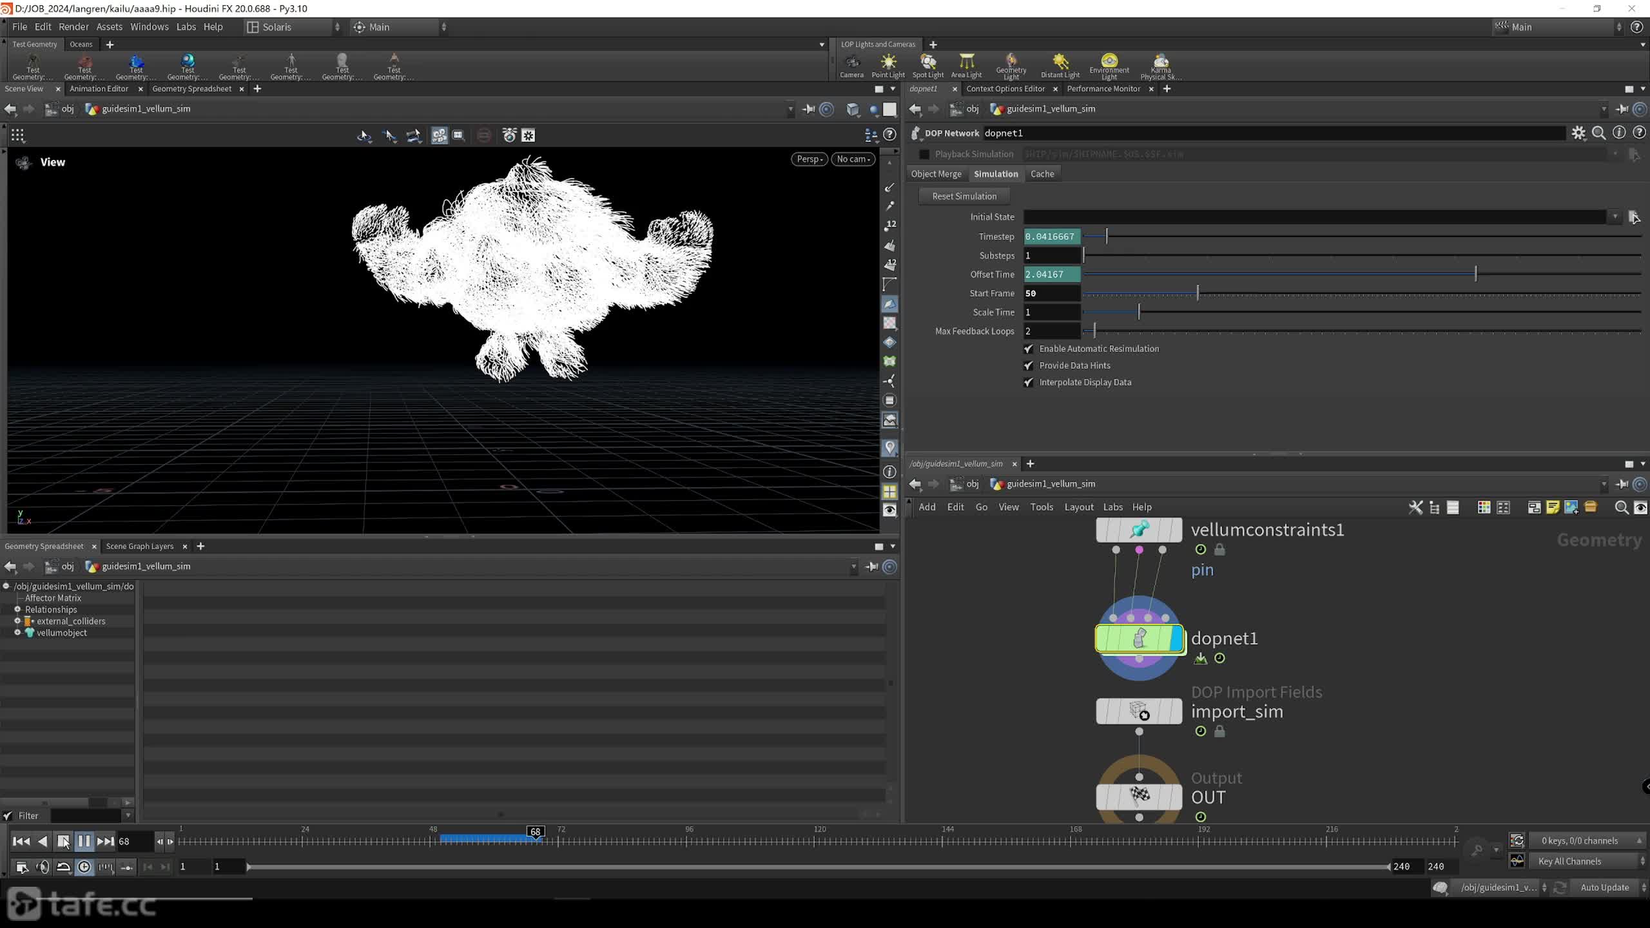Select the OUT output node
The image size is (1650, 928).
click(x=1139, y=797)
